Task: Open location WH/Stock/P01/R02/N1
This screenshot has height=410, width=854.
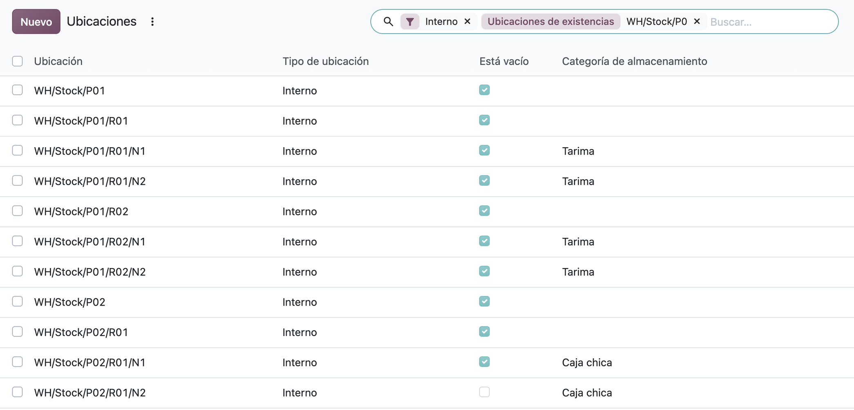Action: [x=90, y=242]
